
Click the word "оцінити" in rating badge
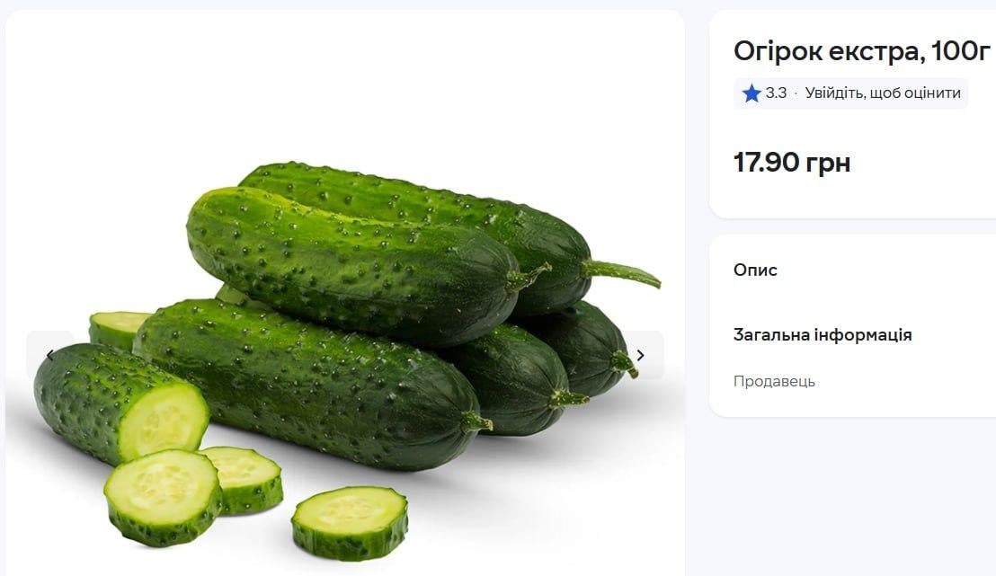(931, 93)
